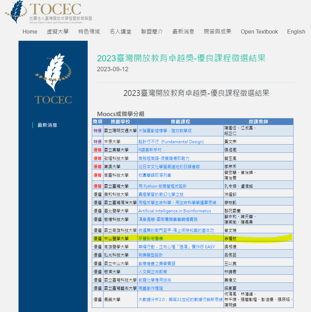Viewport: 311px width, 312px height.
Task: Open Artificial Intelligence in Bioinformatics course link
Action: 174,211
